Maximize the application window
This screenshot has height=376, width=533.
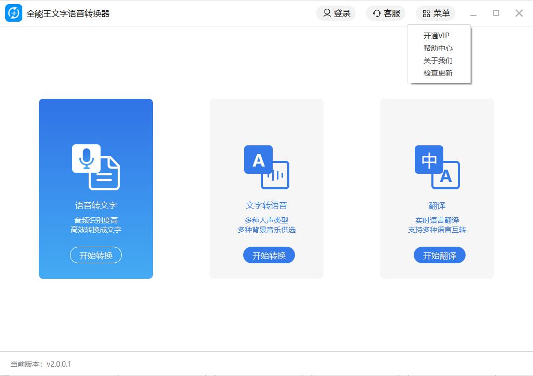(496, 13)
